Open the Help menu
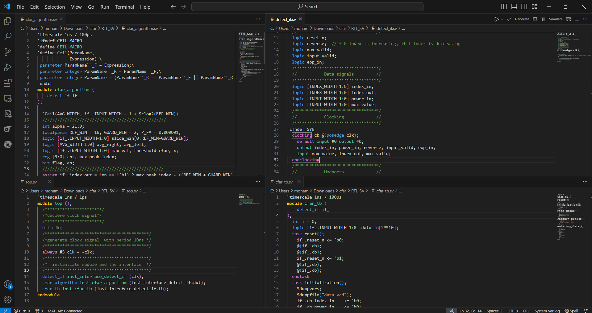Viewport: 592px width, 313px height. [x=145, y=7]
